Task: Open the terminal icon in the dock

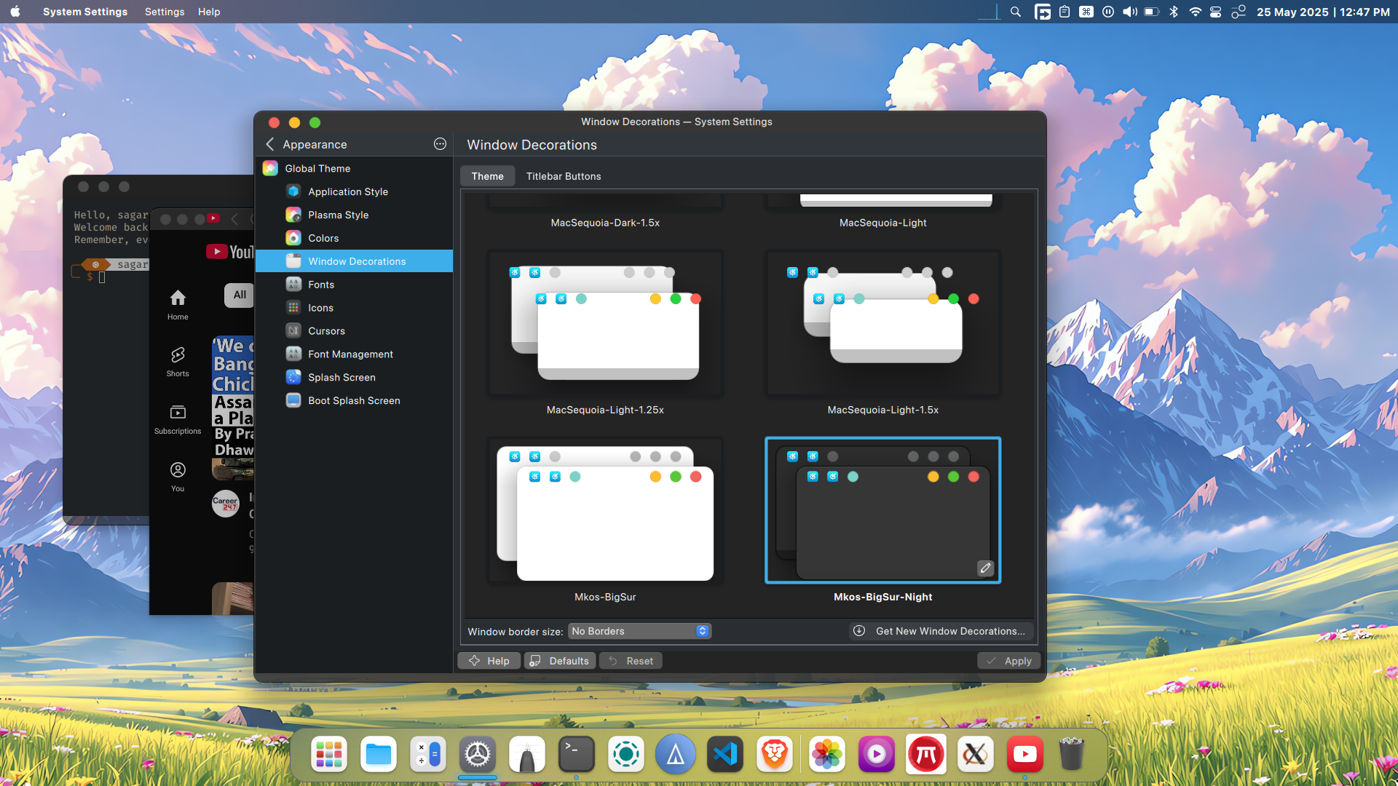Action: click(577, 755)
